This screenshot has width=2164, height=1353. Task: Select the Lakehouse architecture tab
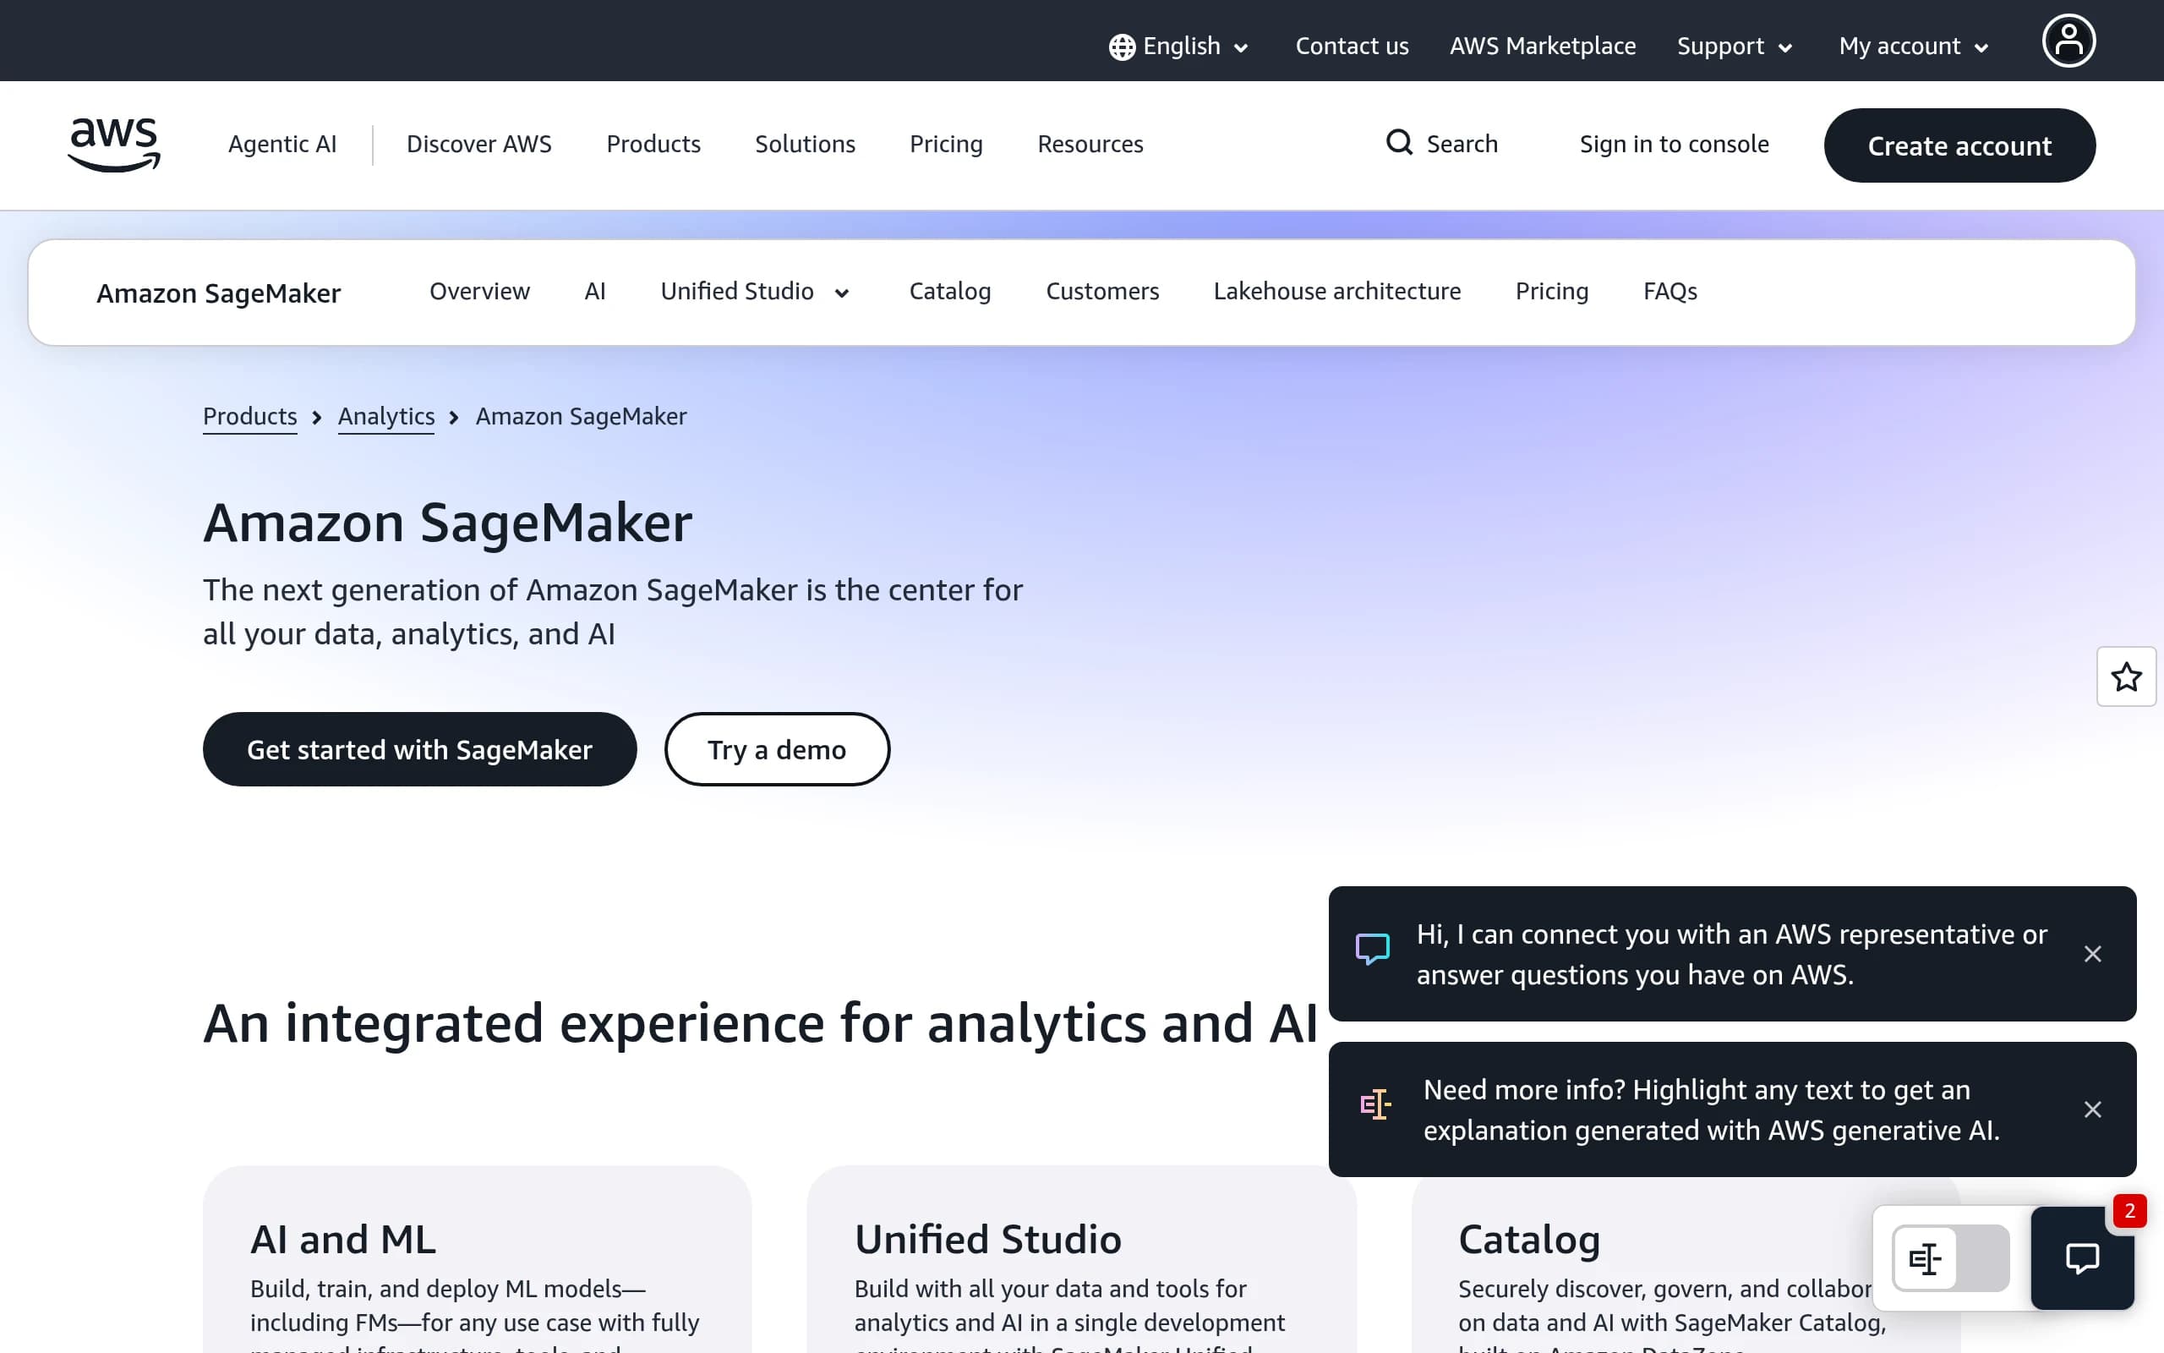1336,292
